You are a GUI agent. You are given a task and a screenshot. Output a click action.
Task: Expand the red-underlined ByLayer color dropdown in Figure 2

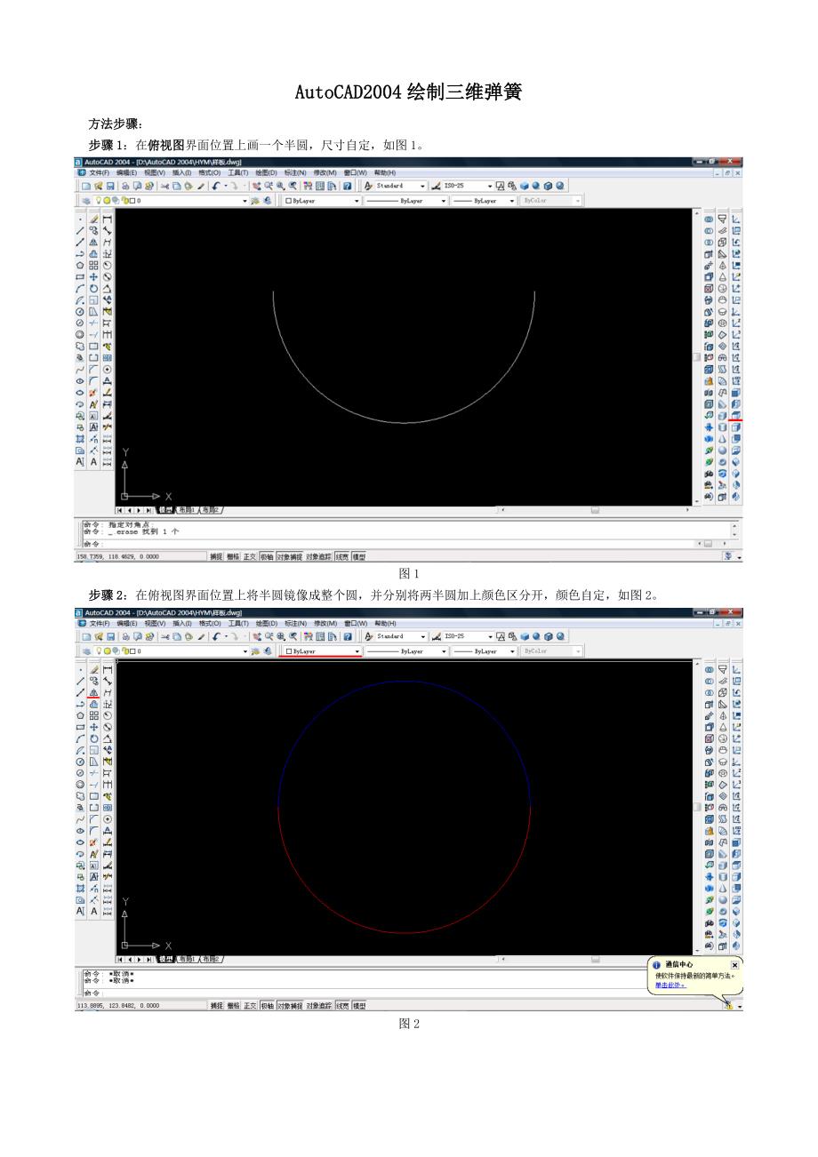(357, 651)
